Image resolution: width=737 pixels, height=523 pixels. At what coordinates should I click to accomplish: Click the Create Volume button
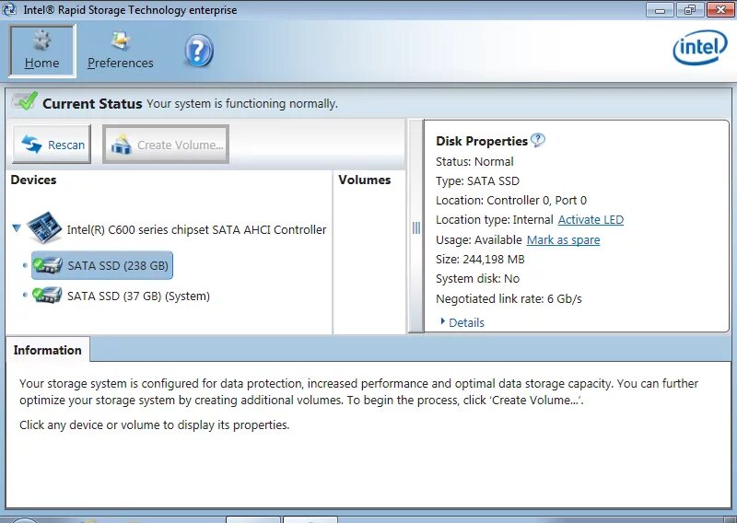coord(166,145)
